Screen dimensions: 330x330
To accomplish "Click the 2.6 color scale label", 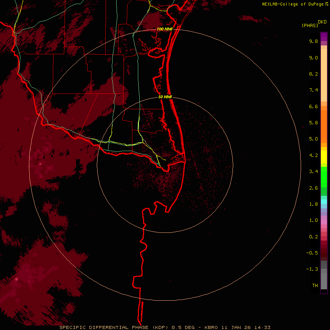I will coord(313,188).
